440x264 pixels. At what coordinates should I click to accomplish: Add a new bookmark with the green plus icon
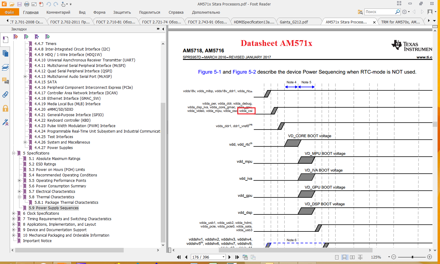coord(26,36)
